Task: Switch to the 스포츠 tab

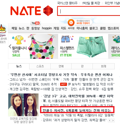Action: point(40,66)
